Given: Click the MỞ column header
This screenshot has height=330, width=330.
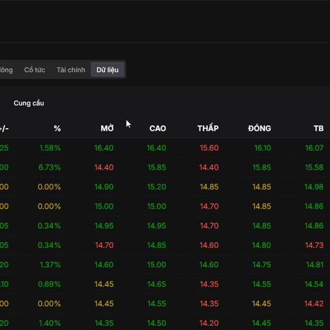Looking at the screenshot, I should click(107, 128).
